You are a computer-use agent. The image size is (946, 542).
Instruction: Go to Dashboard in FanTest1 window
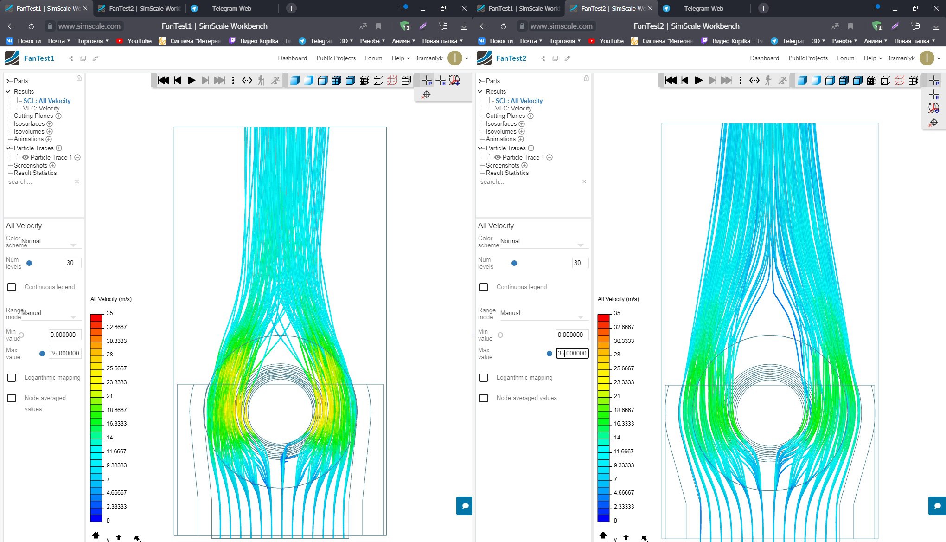click(292, 58)
